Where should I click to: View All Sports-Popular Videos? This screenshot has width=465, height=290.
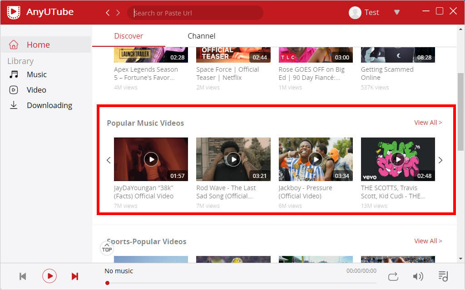(x=428, y=241)
